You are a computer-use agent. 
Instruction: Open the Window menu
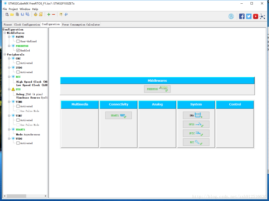(x=25, y=9)
